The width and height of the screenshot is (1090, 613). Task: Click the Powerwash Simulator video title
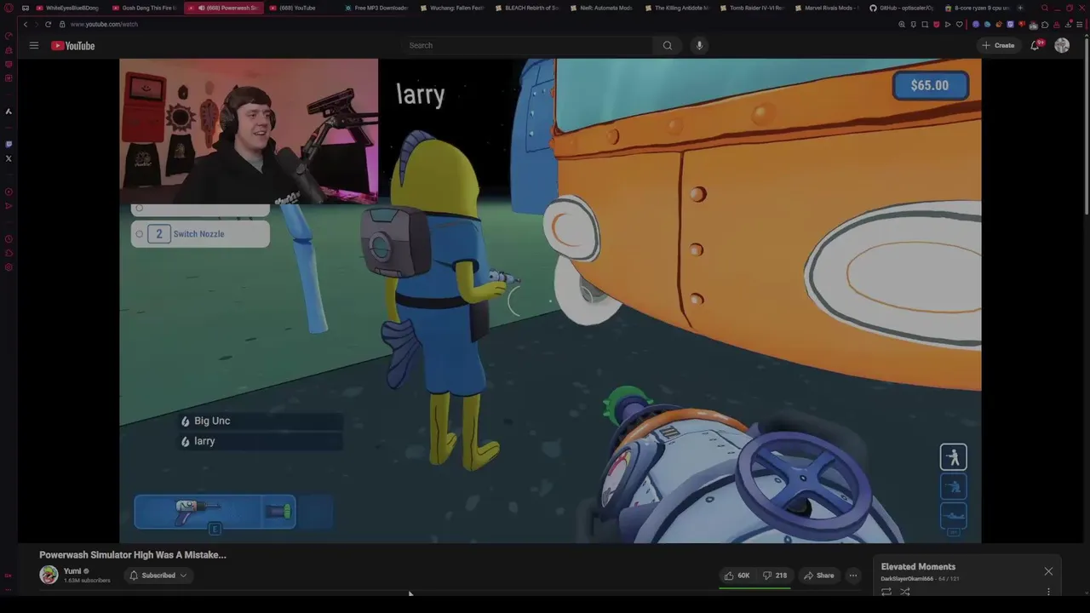(133, 555)
